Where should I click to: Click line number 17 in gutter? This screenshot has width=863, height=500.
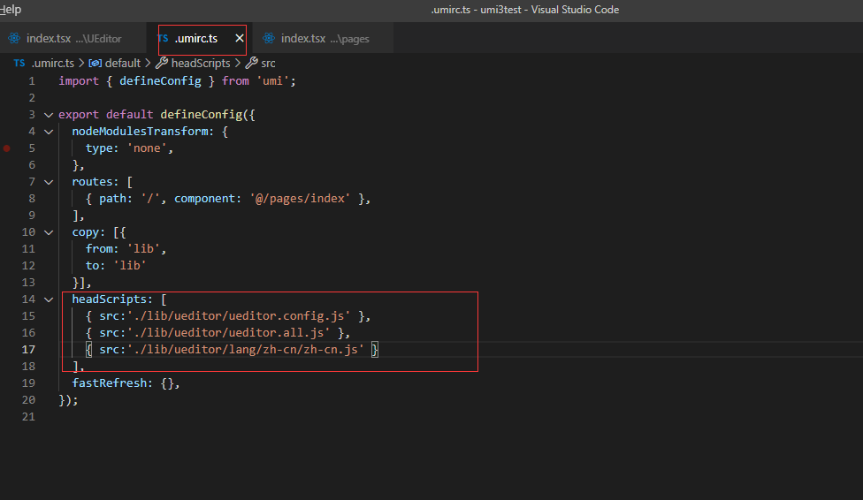[x=28, y=349]
